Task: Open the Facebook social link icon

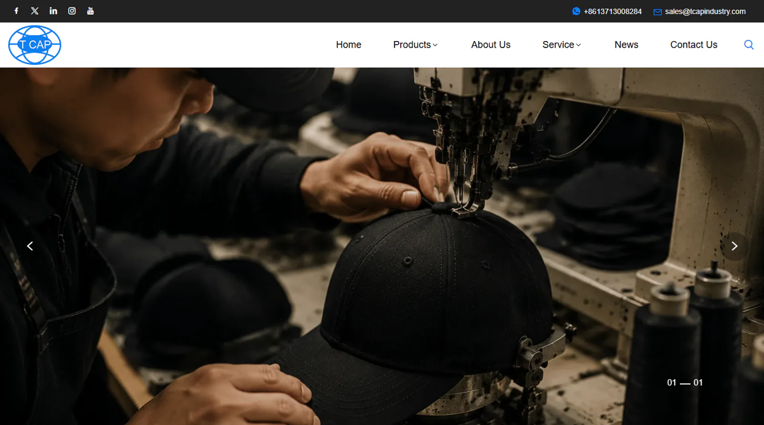Action: click(x=16, y=11)
